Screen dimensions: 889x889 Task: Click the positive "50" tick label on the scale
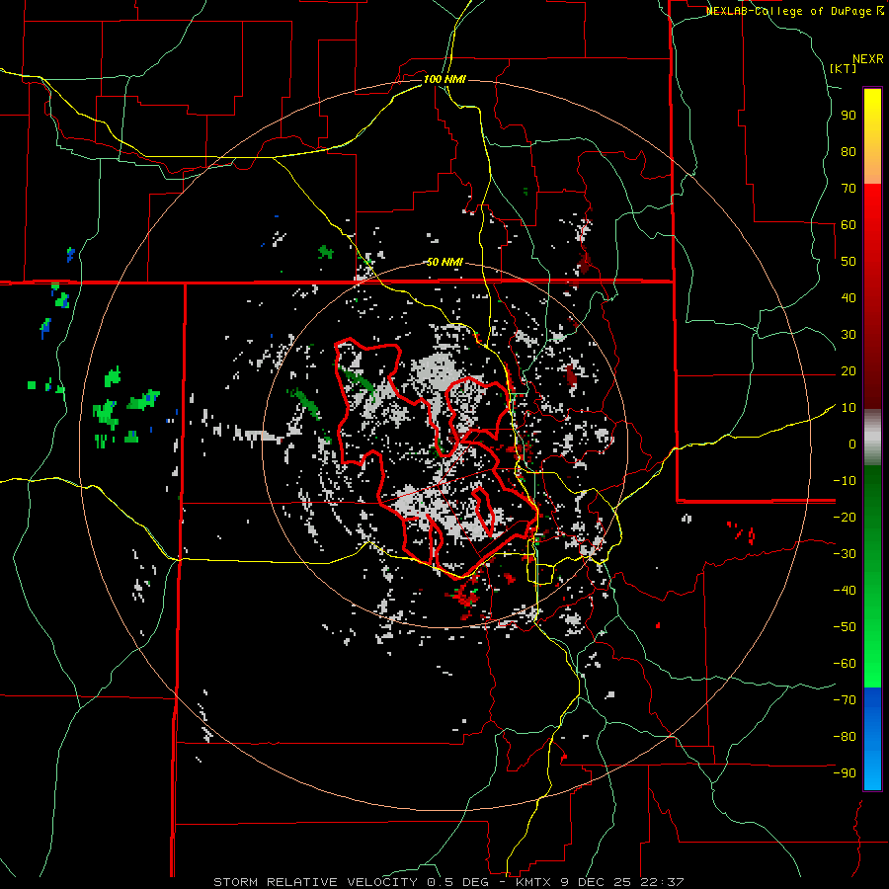pos(849,262)
